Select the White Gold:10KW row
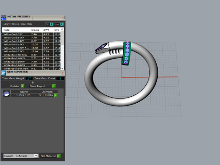This screenshot has width=220, height=165. coord(32,62)
